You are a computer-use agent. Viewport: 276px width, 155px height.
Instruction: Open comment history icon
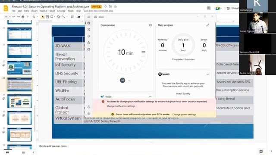click(x=209, y=8)
